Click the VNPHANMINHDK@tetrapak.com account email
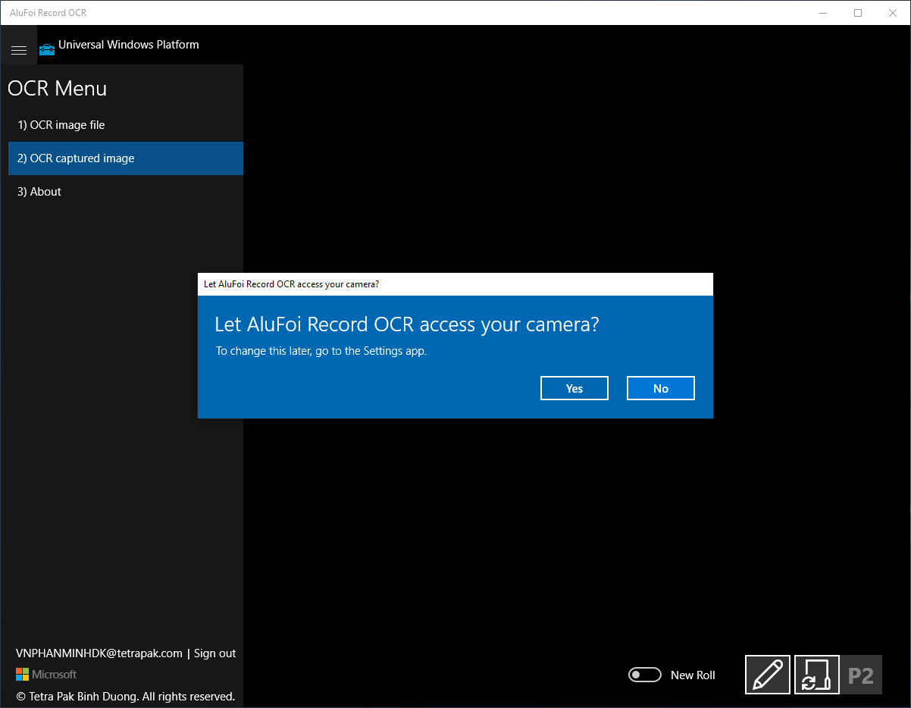Viewport: 911px width, 708px height. point(99,653)
